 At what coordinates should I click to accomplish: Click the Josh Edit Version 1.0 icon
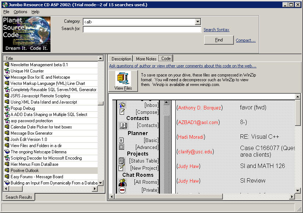7,139
